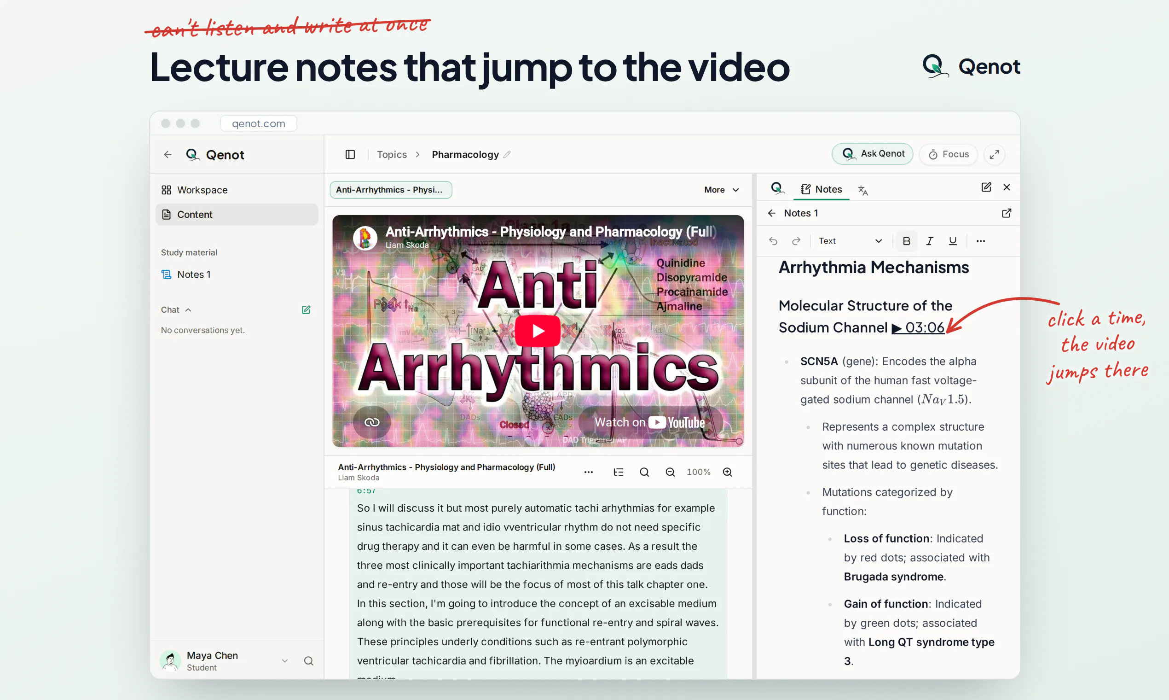The image size is (1169, 700).
Task: Go back from Notes 1 header
Action: (x=772, y=213)
